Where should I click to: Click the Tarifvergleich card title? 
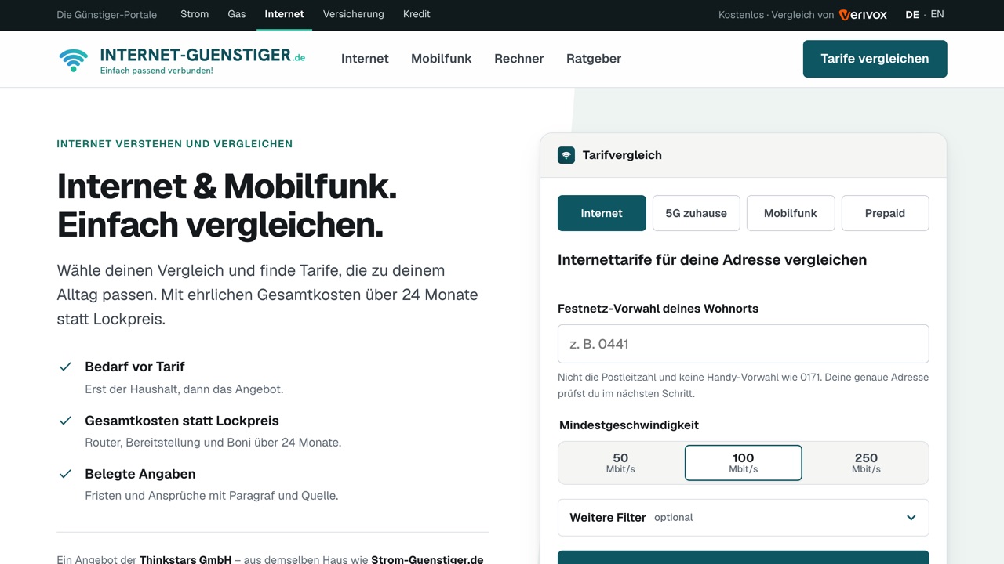tap(622, 155)
